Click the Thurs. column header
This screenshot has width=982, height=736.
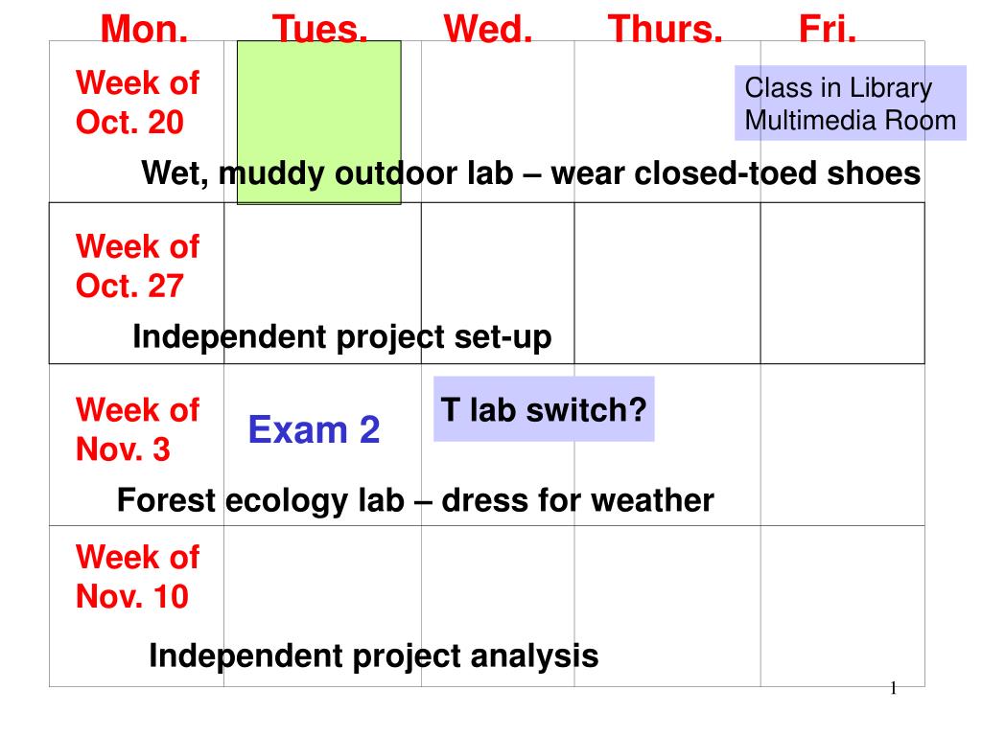(x=666, y=29)
